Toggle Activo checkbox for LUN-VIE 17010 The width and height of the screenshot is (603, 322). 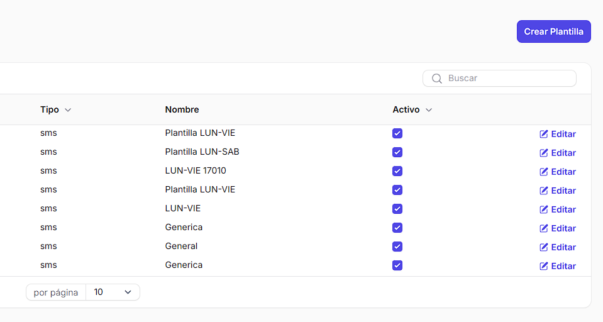click(x=397, y=171)
